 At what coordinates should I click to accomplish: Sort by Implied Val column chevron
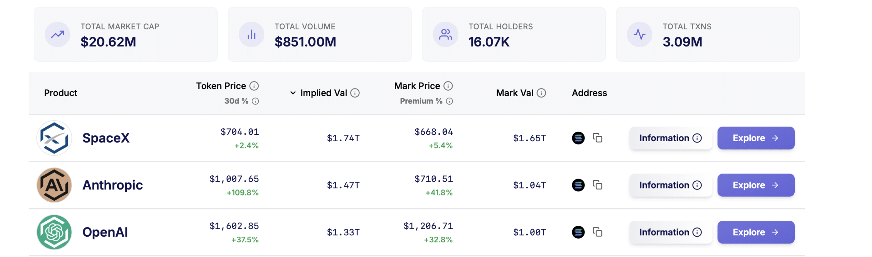293,93
